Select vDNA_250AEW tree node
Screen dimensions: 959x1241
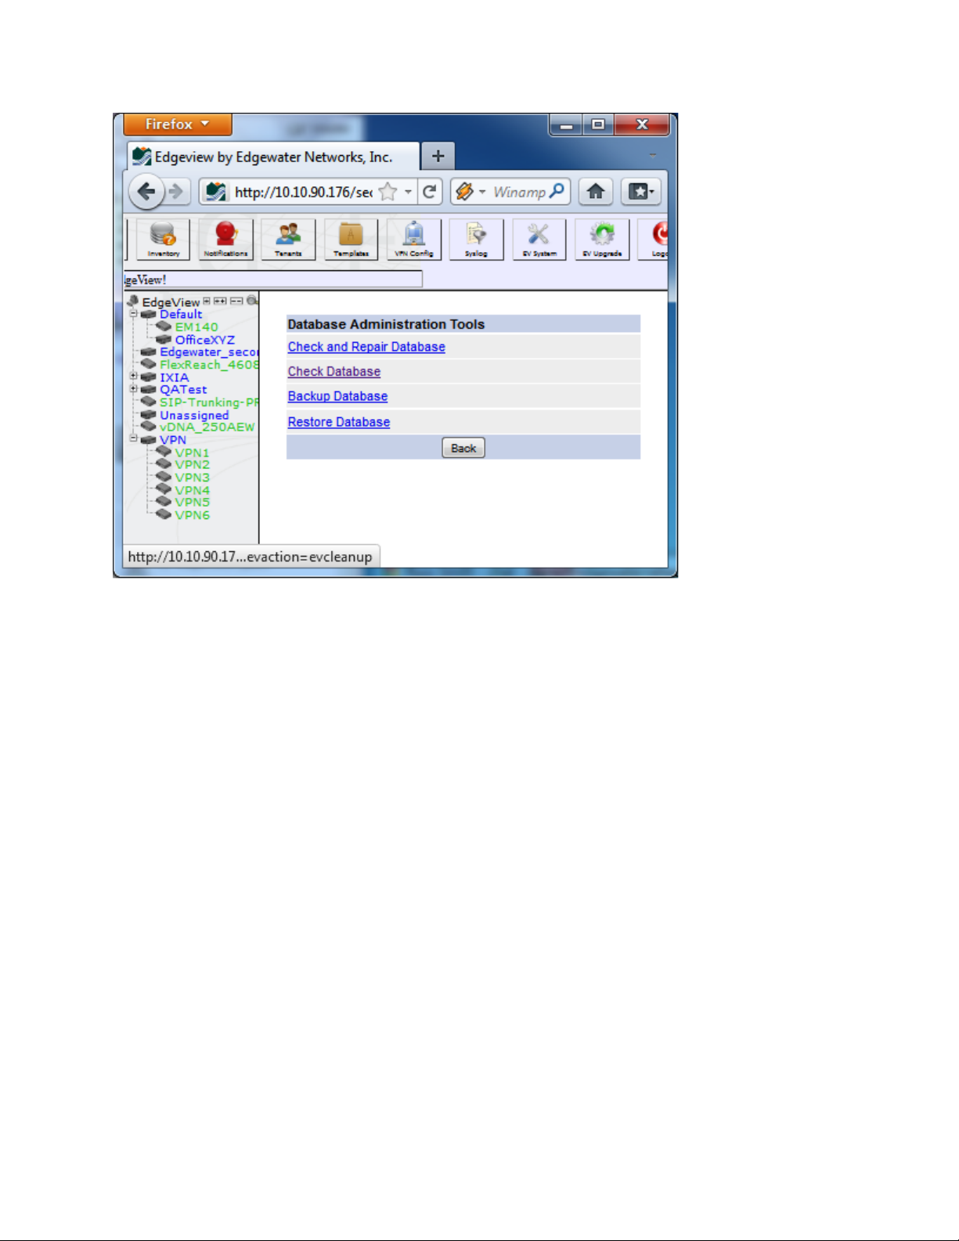(x=207, y=427)
